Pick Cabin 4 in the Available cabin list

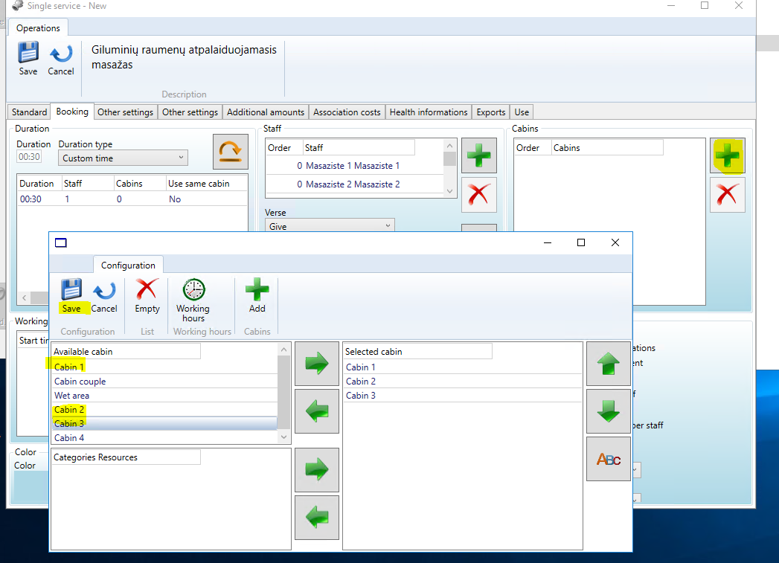pyautogui.click(x=165, y=438)
